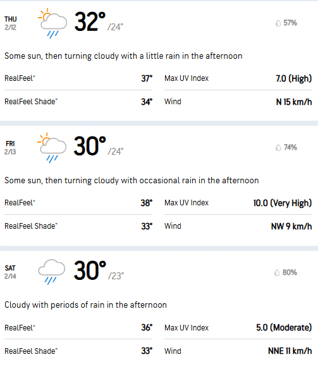Click Thursday's RealFeel Shade 34° row
Screen dimensions: 318x369
pyautogui.click(x=78, y=102)
